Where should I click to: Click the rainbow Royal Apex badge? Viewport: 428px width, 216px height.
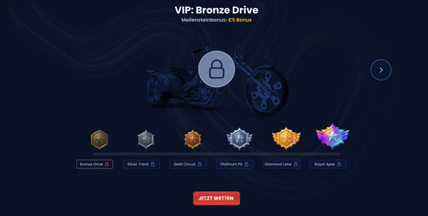(x=332, y=137)
